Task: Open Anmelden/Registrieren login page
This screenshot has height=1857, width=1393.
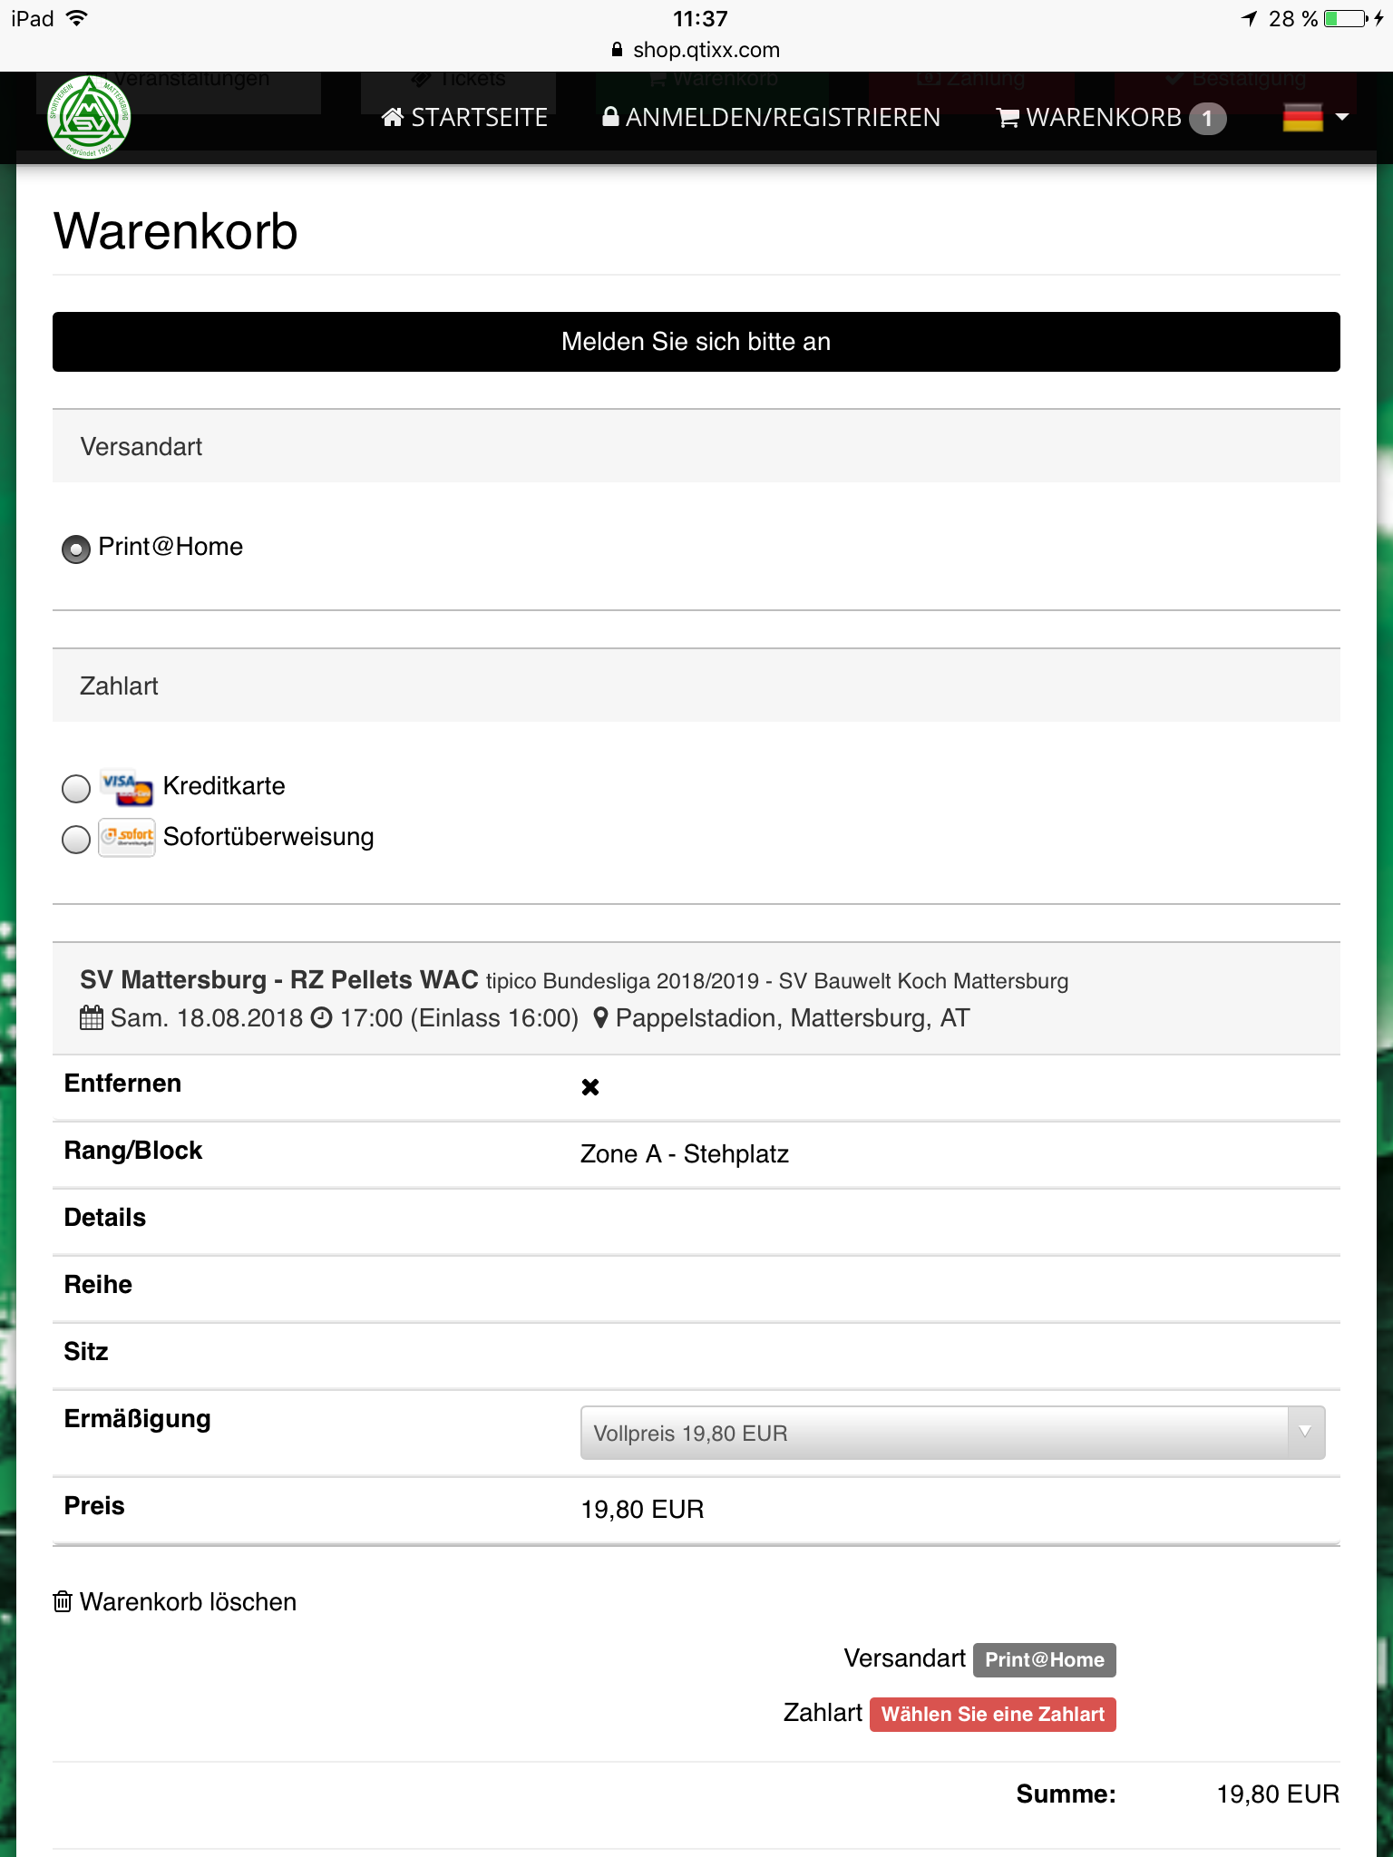Action: click(772, 118)
